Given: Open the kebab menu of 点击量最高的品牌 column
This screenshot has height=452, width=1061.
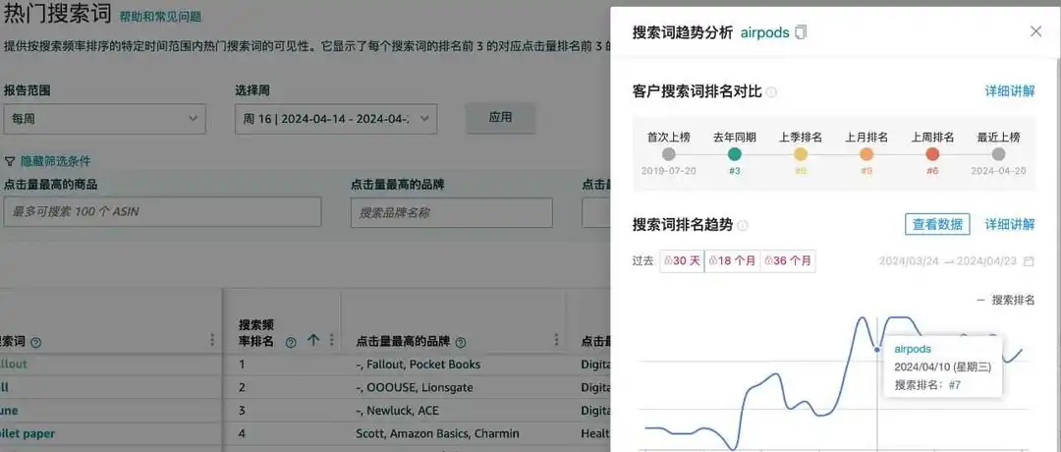Looking at the screenshot, I should 556,340.
